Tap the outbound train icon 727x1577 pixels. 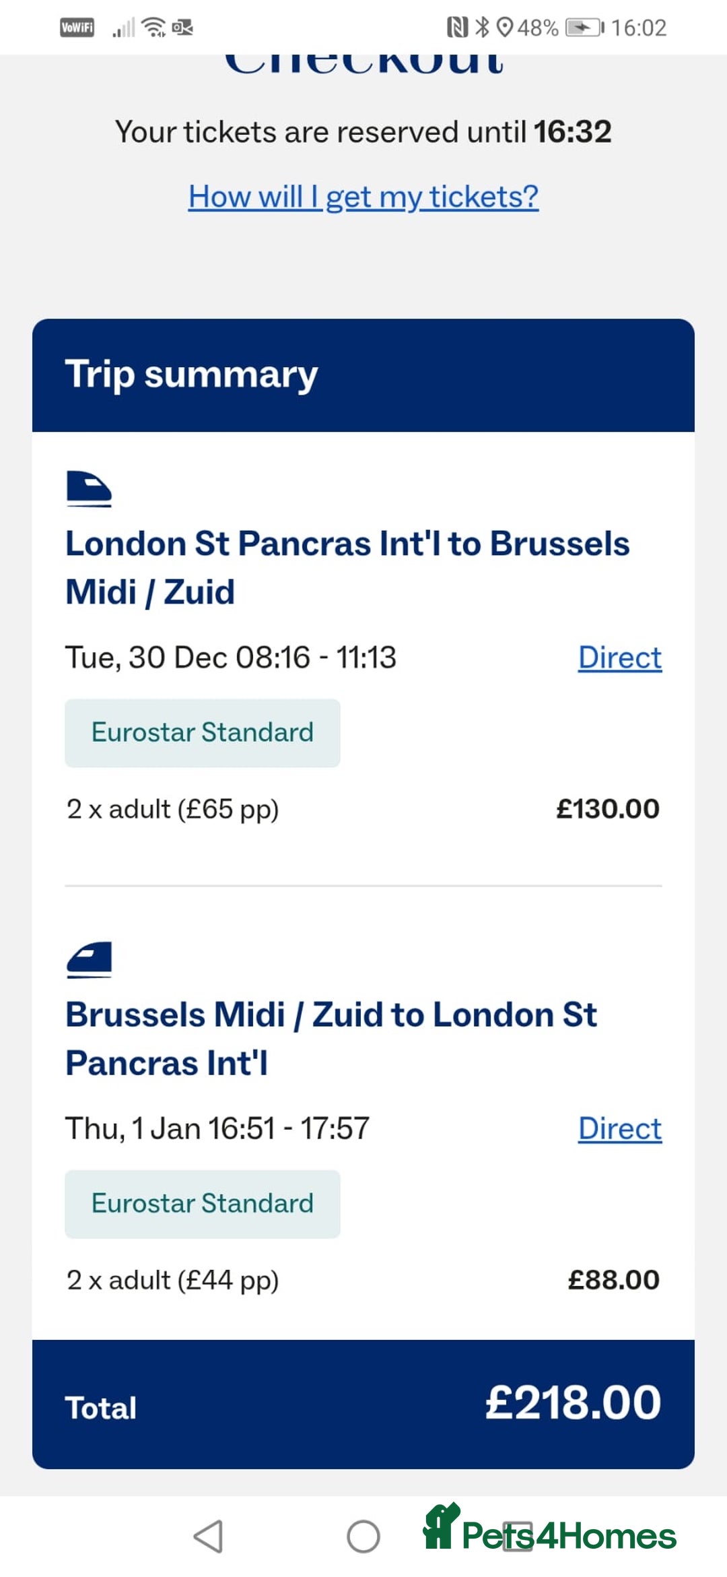[89, 488]
